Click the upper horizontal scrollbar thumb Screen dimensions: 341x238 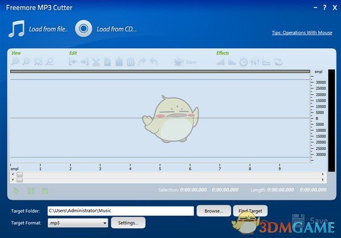(x=19, y=174)
